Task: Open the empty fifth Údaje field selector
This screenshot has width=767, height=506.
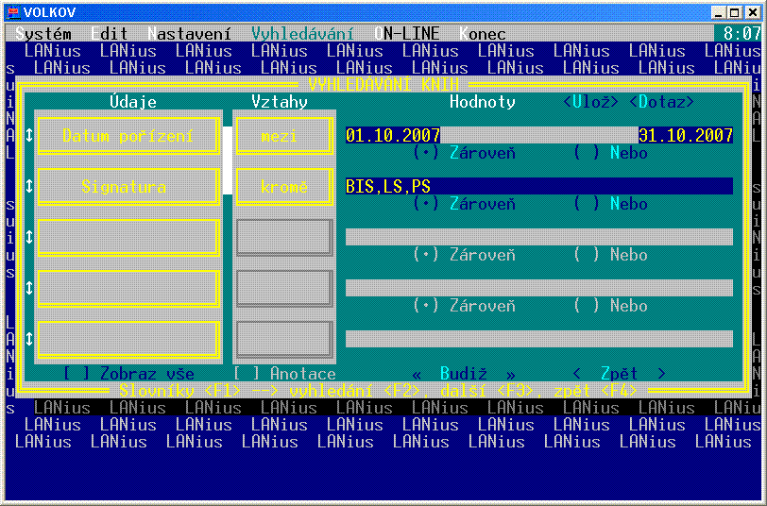Action: click(x=128, y=339)
